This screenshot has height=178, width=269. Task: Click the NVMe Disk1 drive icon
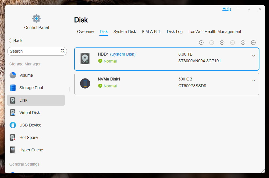click(x=85, y=83)
